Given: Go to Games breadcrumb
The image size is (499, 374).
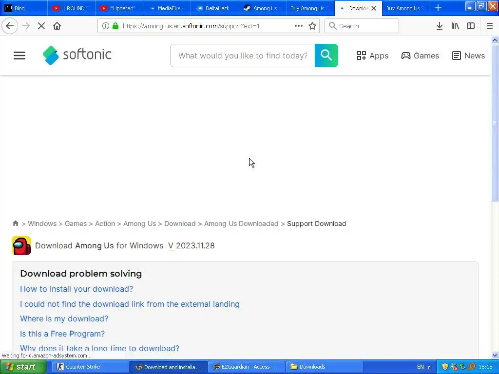Looking at the screenshot, I should (x=76, y=224).
